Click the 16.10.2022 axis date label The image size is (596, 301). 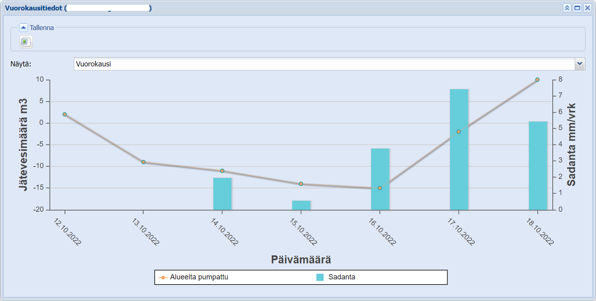click(383, 231)
